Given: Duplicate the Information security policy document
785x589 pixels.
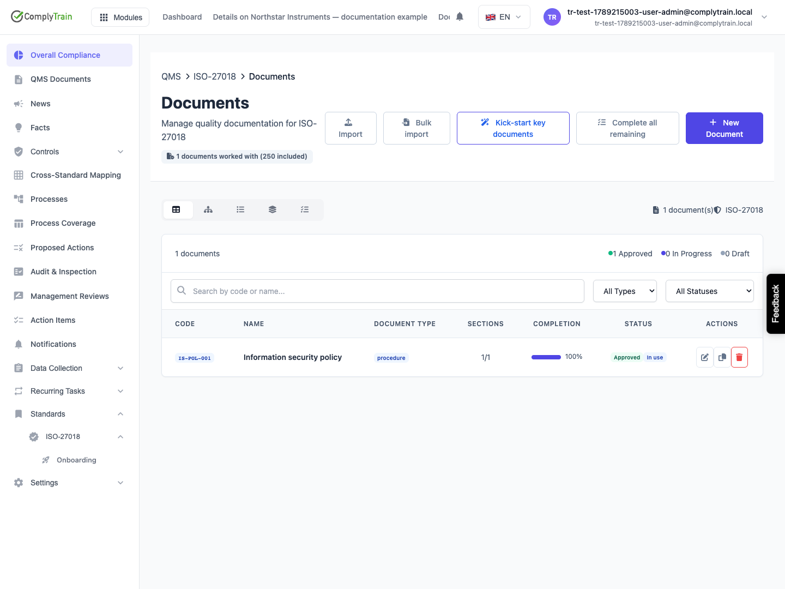Looking at the screenshot, I should click(x=722, y=357).
